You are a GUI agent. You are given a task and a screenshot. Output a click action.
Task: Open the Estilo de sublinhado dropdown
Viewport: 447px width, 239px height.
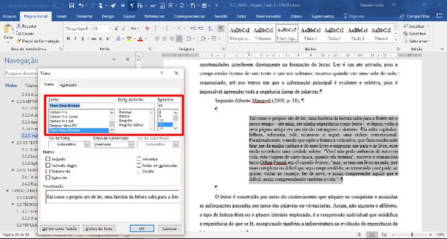coord(131,145)
